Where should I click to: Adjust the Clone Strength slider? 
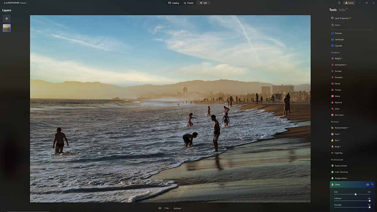(x=351, y=207)
